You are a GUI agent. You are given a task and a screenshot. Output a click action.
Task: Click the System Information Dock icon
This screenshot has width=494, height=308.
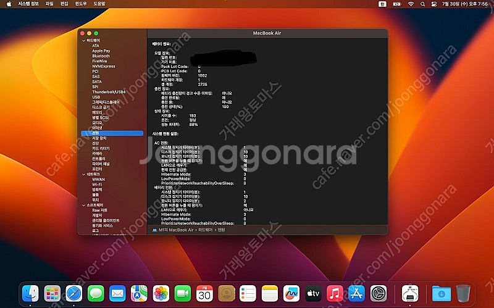[x=410, y=294]
